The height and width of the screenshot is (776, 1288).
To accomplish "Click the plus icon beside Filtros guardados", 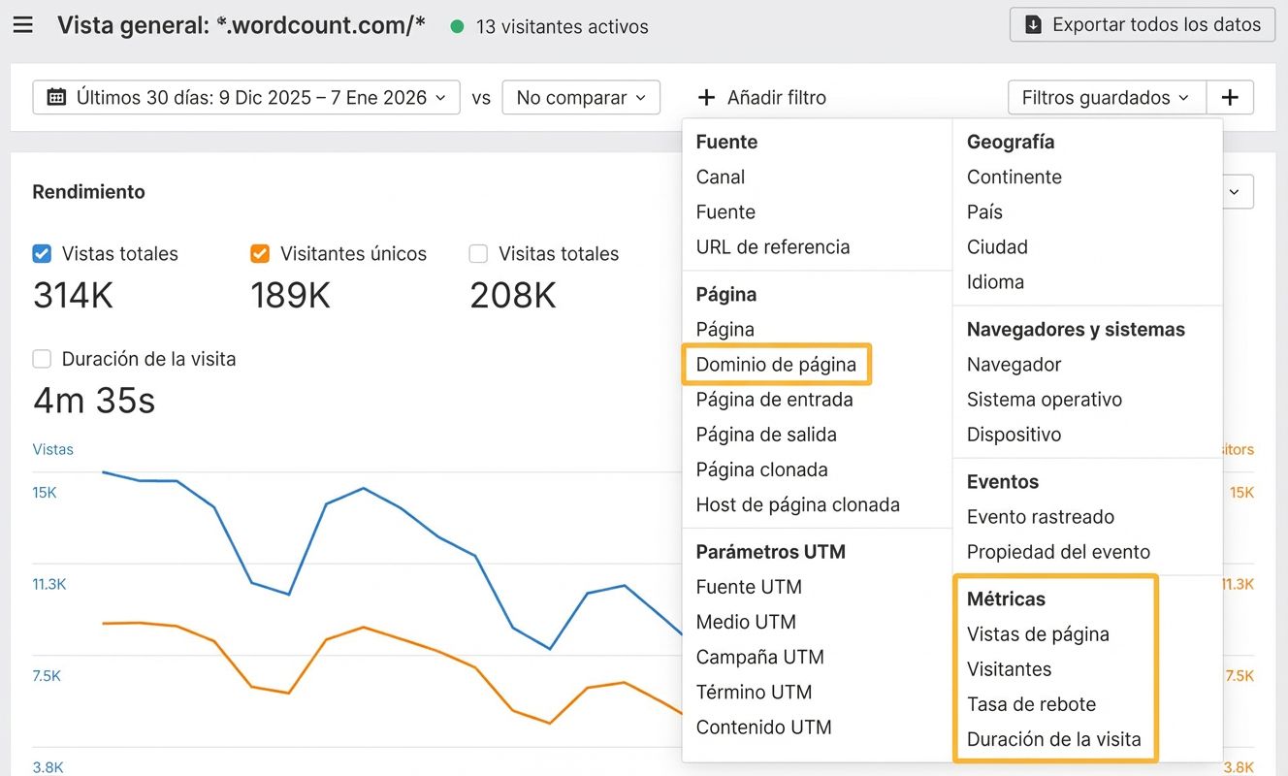I will click(x=1230, y=98).
